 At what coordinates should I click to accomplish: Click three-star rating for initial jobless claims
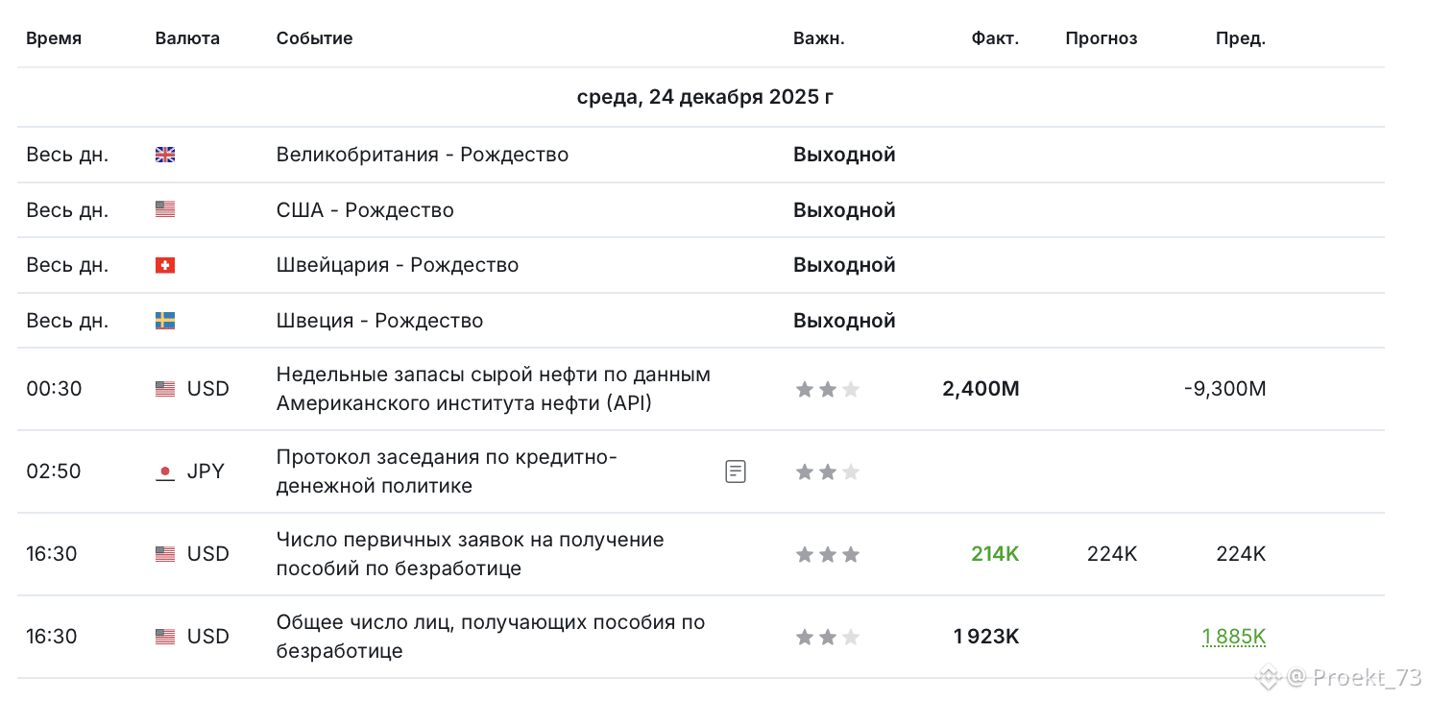pos(828,554)
